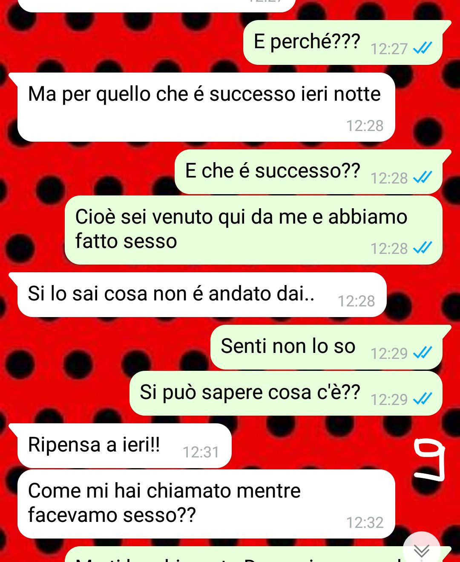
Task: Select 'Come mi hai chiamato mentre facevamo sesso??' message
Action: (x=206, y=504)
